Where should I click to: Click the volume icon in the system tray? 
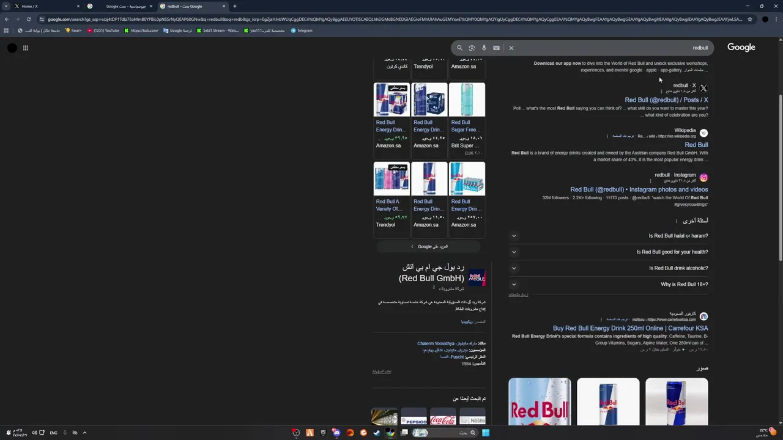pyautogui.click(x=34, y=433)
